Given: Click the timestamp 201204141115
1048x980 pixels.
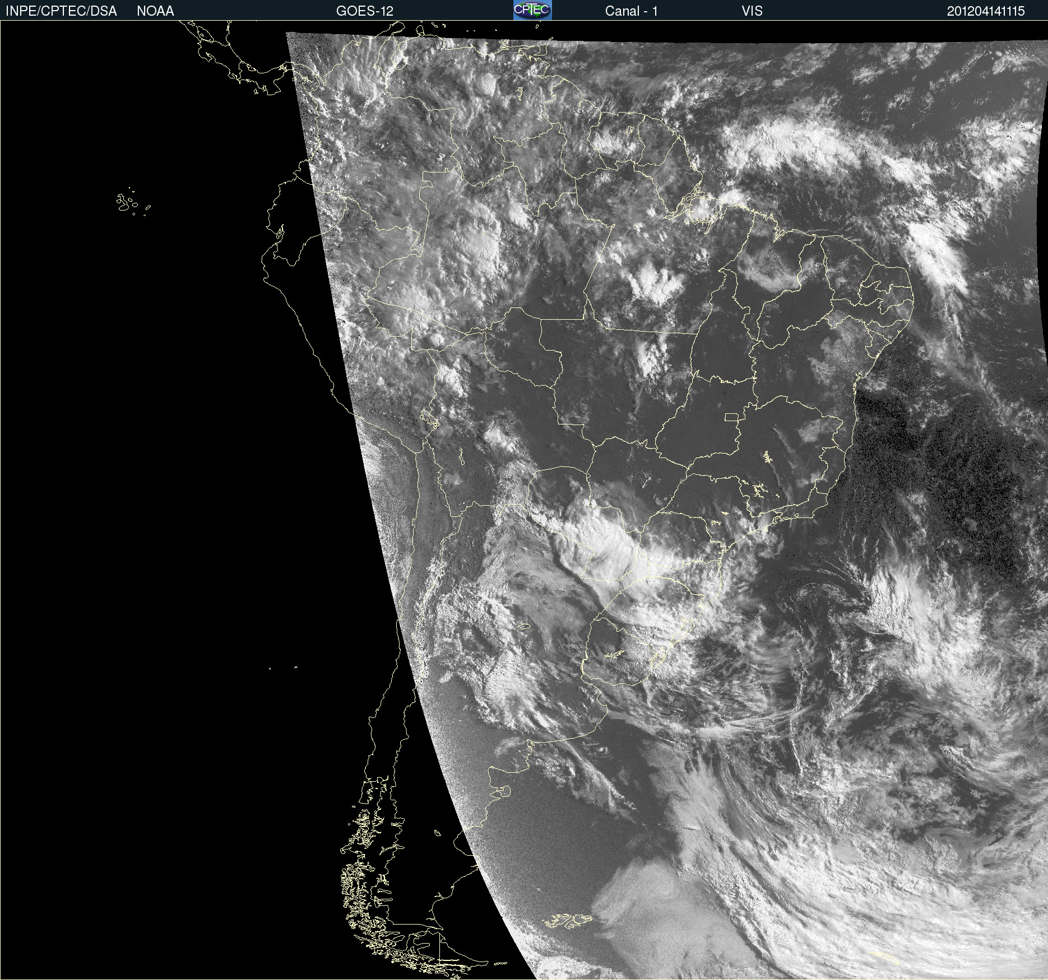Looking at the screenshot, I should pos(986,11).
